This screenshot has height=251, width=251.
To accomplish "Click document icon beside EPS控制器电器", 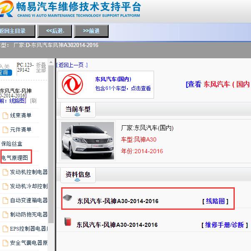I will point(5,229).
